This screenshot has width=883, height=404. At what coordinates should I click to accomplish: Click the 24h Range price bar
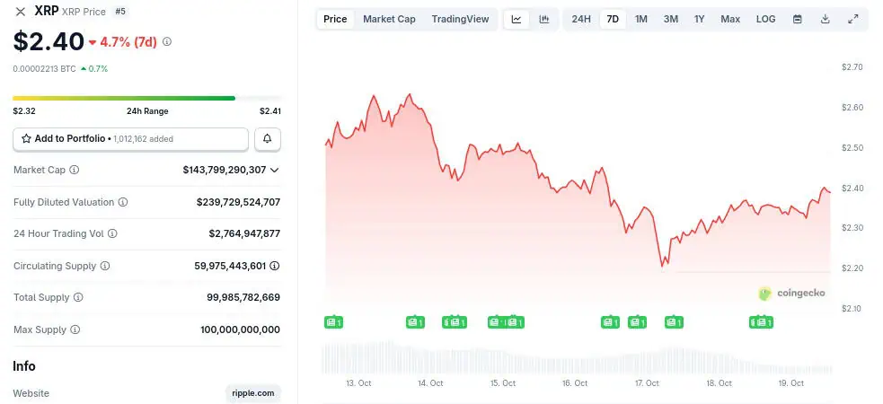(124, 98)
